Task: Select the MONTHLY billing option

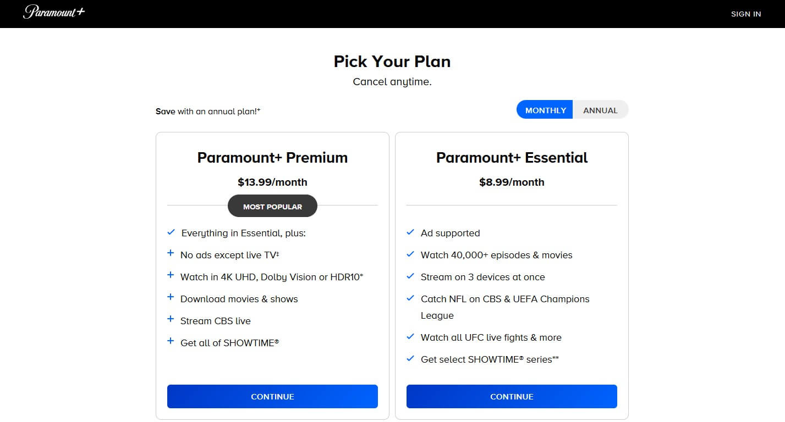Action: [544, 109]
